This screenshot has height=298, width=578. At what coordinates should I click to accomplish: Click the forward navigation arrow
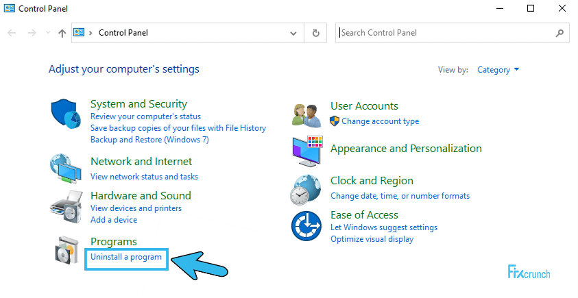[x=32, y=33]
